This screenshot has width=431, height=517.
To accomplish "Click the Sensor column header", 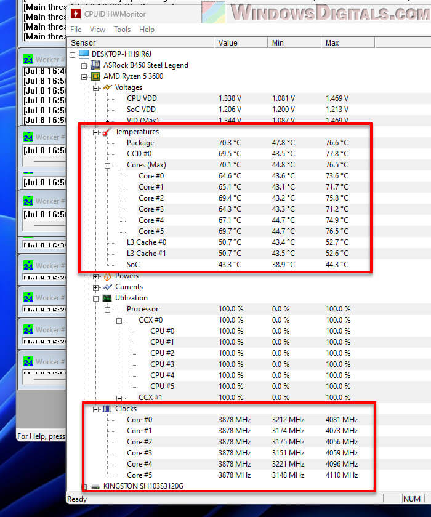I will pos(140,43).
